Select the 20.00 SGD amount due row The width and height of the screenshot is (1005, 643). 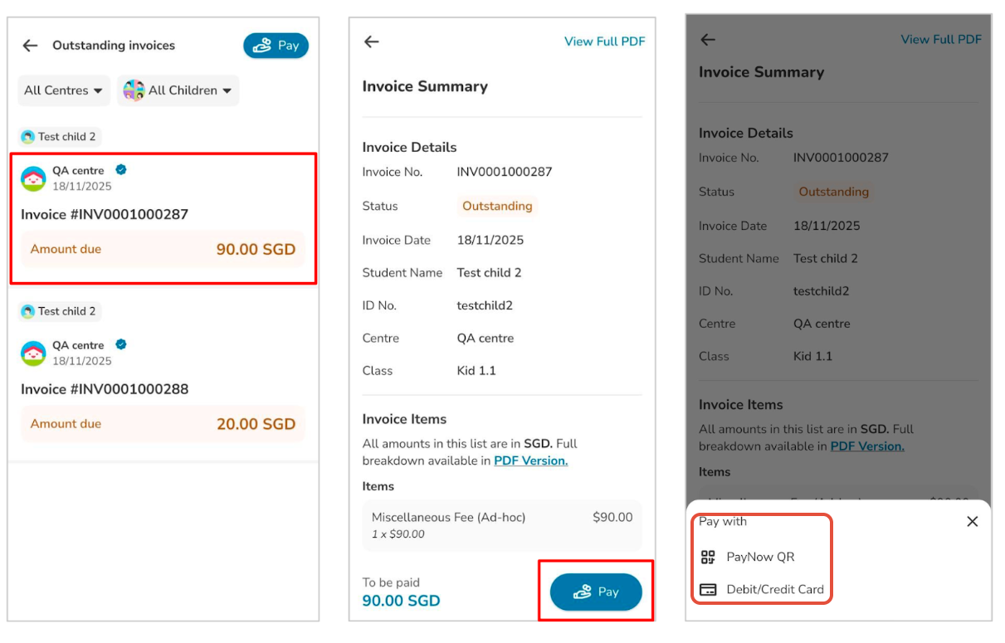(x=163, y=424)
